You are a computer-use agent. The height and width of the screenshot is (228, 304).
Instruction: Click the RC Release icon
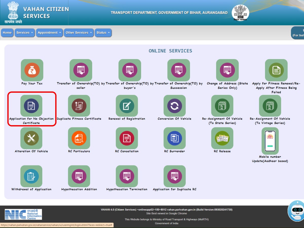(x=222, y=138)
